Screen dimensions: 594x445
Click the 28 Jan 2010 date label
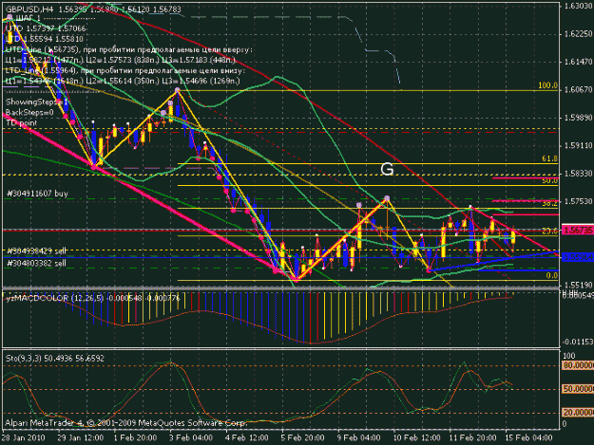(x=23, y=437)
